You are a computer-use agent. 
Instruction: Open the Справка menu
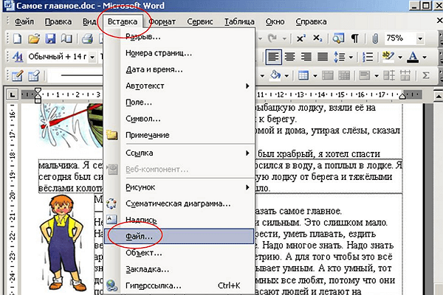[x=311, y=21]
